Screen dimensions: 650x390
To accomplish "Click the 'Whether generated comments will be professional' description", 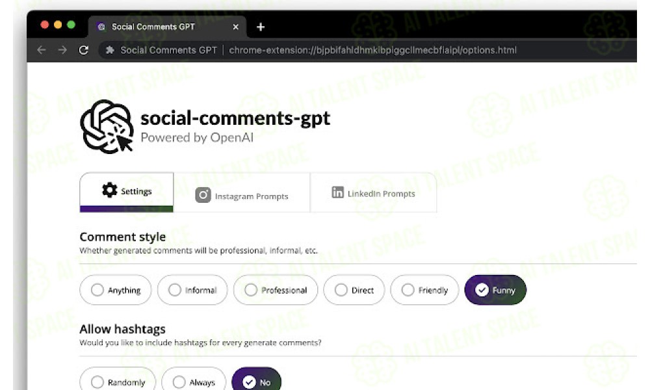I will click(x=198, y=250).
